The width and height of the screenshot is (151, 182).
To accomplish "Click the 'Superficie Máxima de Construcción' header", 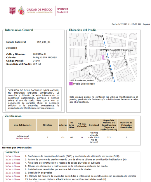I will (109, 125).
